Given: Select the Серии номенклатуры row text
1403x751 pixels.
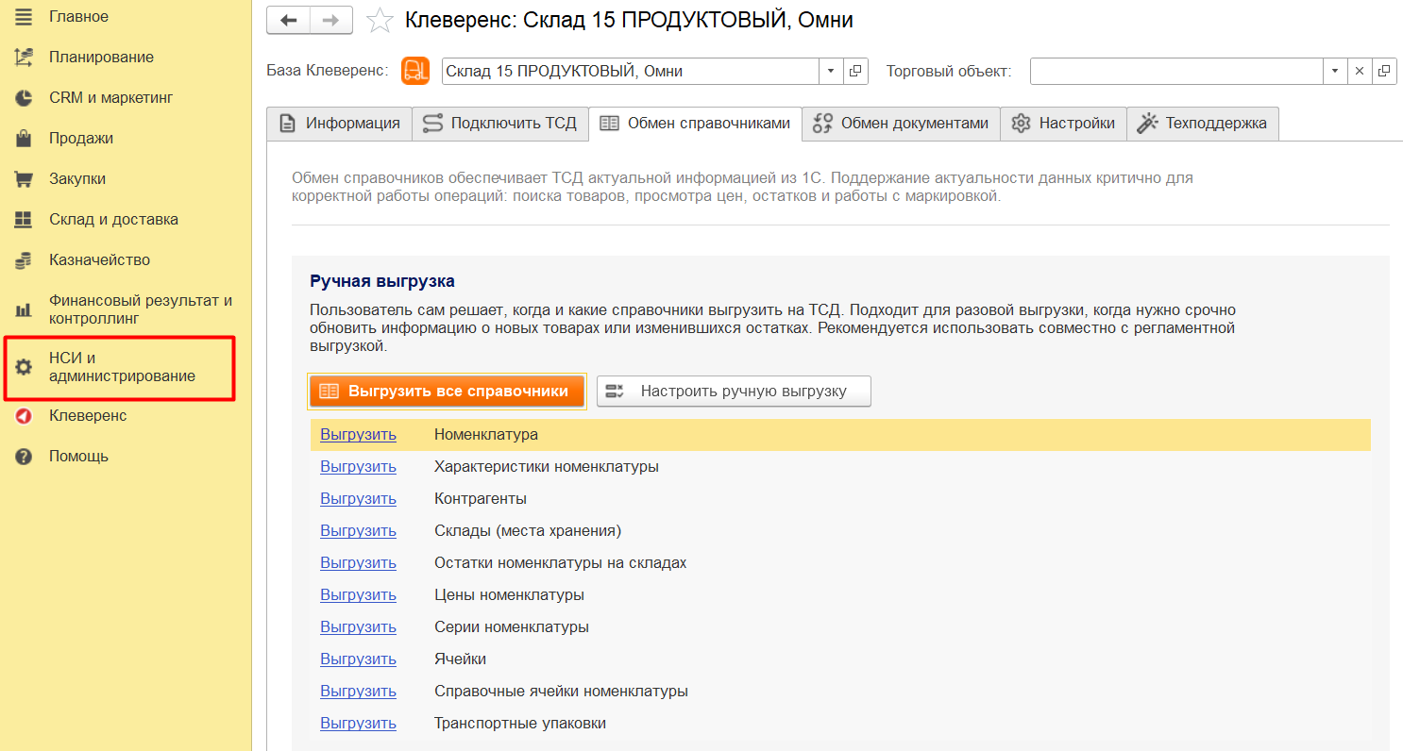Looking at the screenshot, I should pyautogui.click(x=512, y=627).
